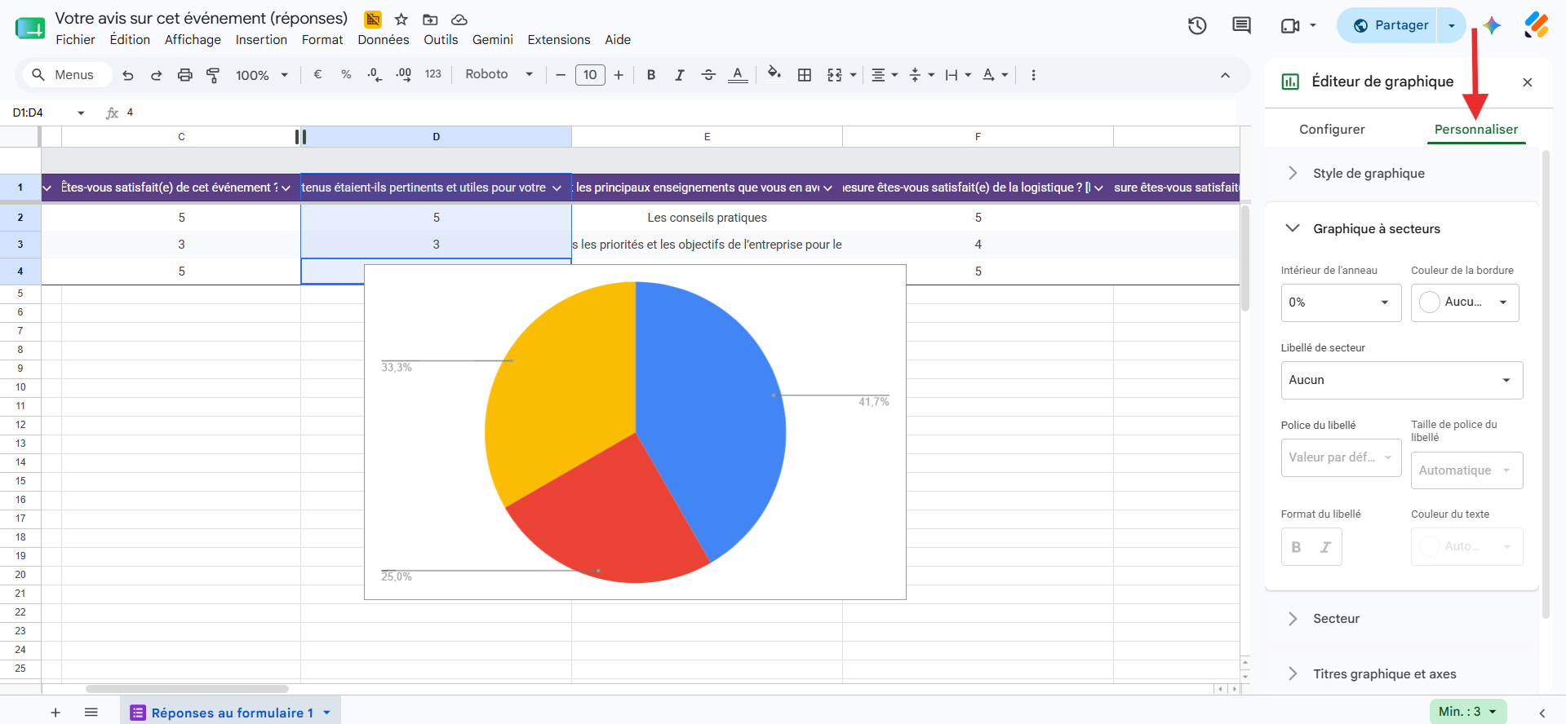The height and width of the screenshot is (724, 1566).
Task: Increase font size with plus button
Action: 619,75
